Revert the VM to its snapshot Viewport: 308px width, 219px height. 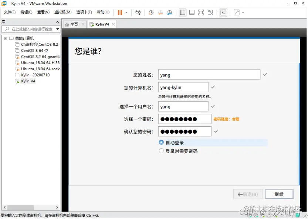(160, 12)
